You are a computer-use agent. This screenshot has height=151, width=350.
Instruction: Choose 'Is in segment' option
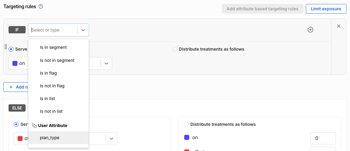pos(53,47)
